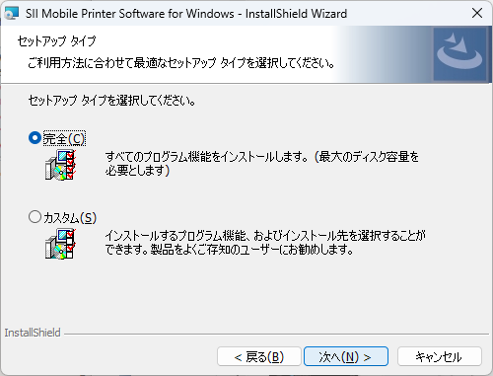Click the description starting インストールするプログラム機能
The height and width of the screenshot is (376, 493).
pos(265,243)
